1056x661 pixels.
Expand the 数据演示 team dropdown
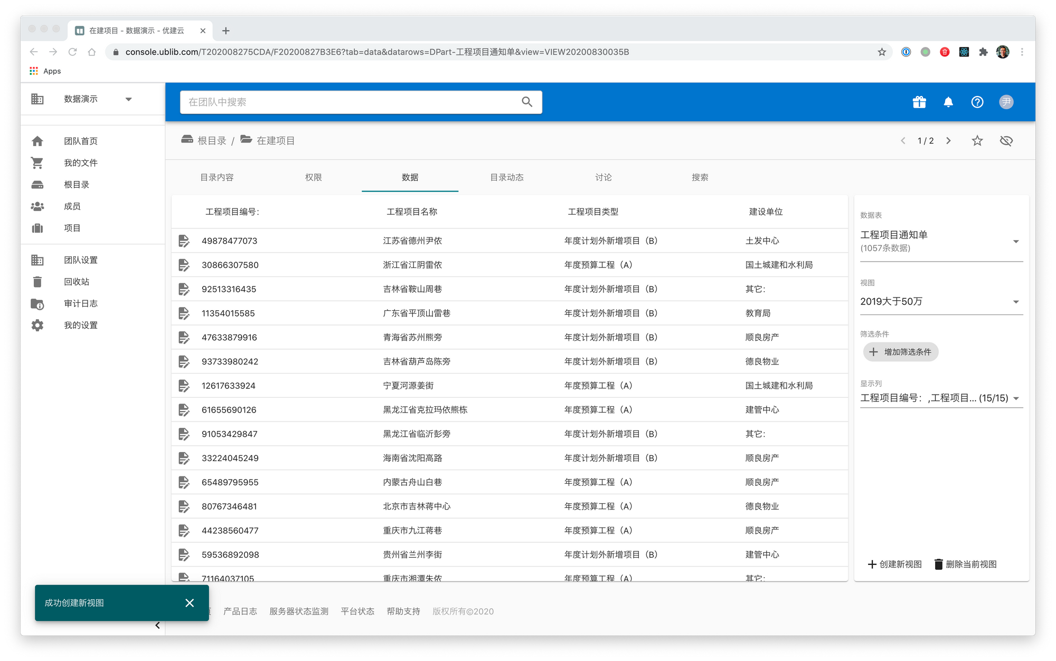point(128,99)
